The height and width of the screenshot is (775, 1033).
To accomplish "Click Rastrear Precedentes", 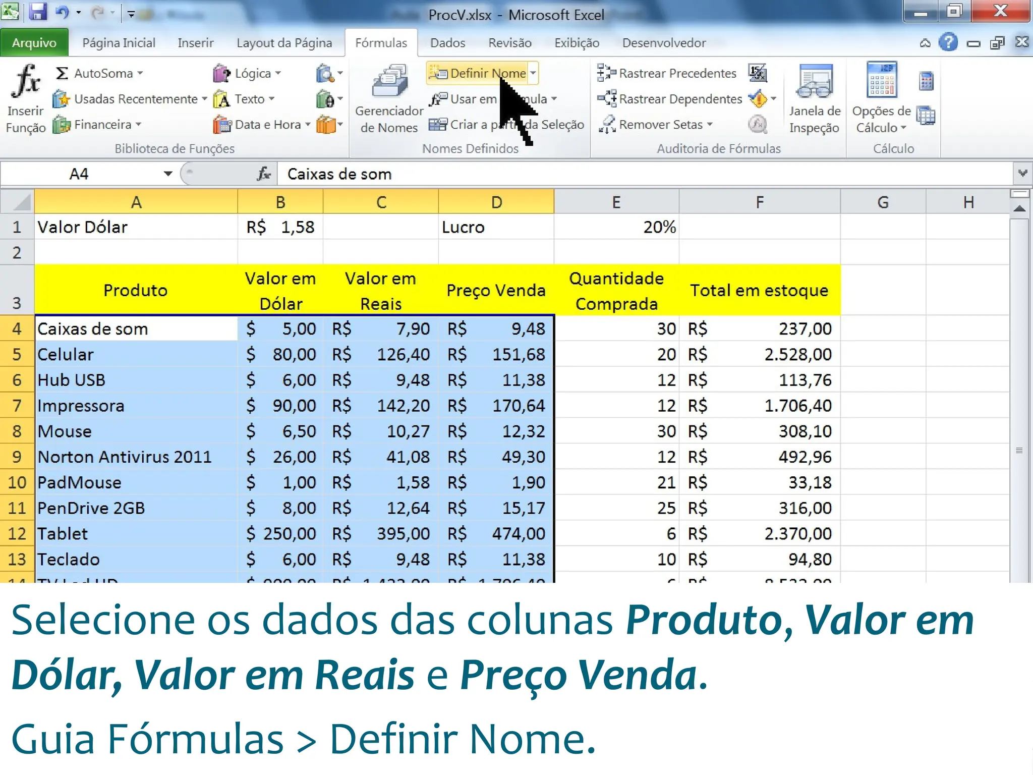I will point(666,73).
